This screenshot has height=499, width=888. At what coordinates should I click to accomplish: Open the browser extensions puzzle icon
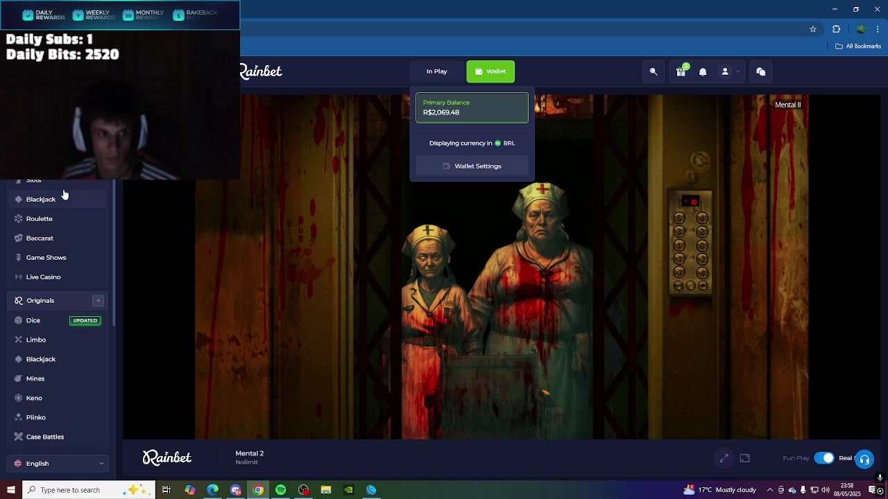(837, 29)
